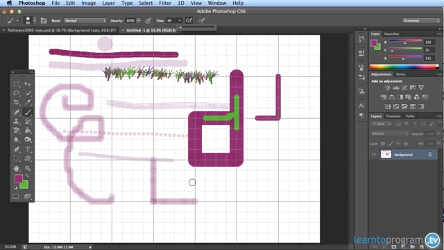Switch to the Channels tab
This screenshot has height=250, width=444.
coord(393,116)
